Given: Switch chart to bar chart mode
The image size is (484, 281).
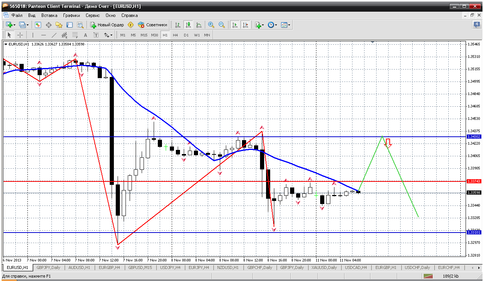Looking at the screenshot, I should 178,25.
